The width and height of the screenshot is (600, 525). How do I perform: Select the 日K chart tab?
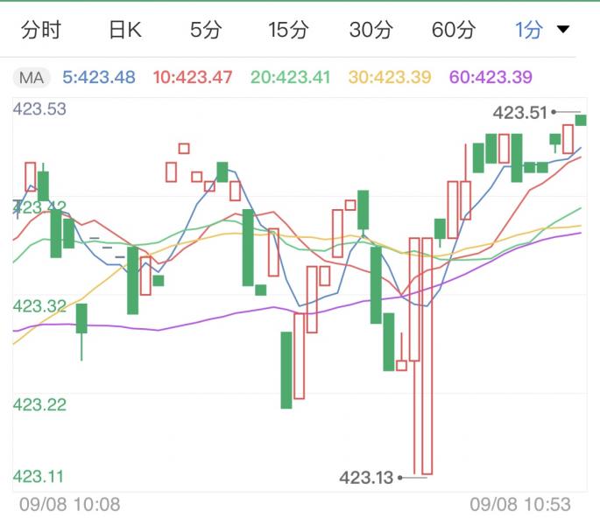click(124, 31)
